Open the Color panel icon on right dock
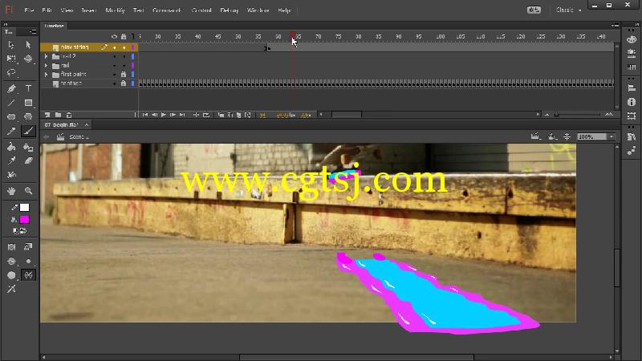 pos(632,39)
